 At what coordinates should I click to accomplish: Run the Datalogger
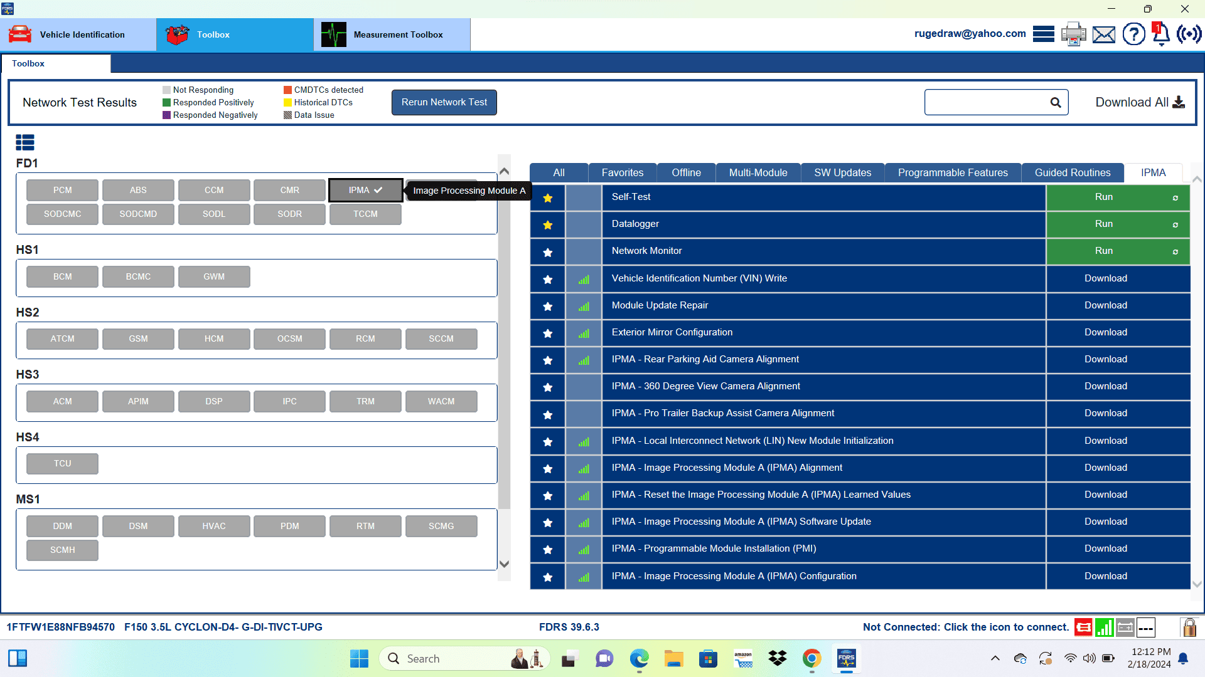click(x=1118, y=224)
